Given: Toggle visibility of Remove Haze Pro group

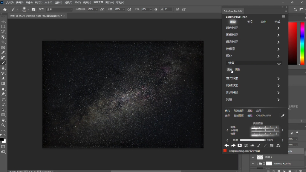Looking at the screenshot, I should coord(253,164).
